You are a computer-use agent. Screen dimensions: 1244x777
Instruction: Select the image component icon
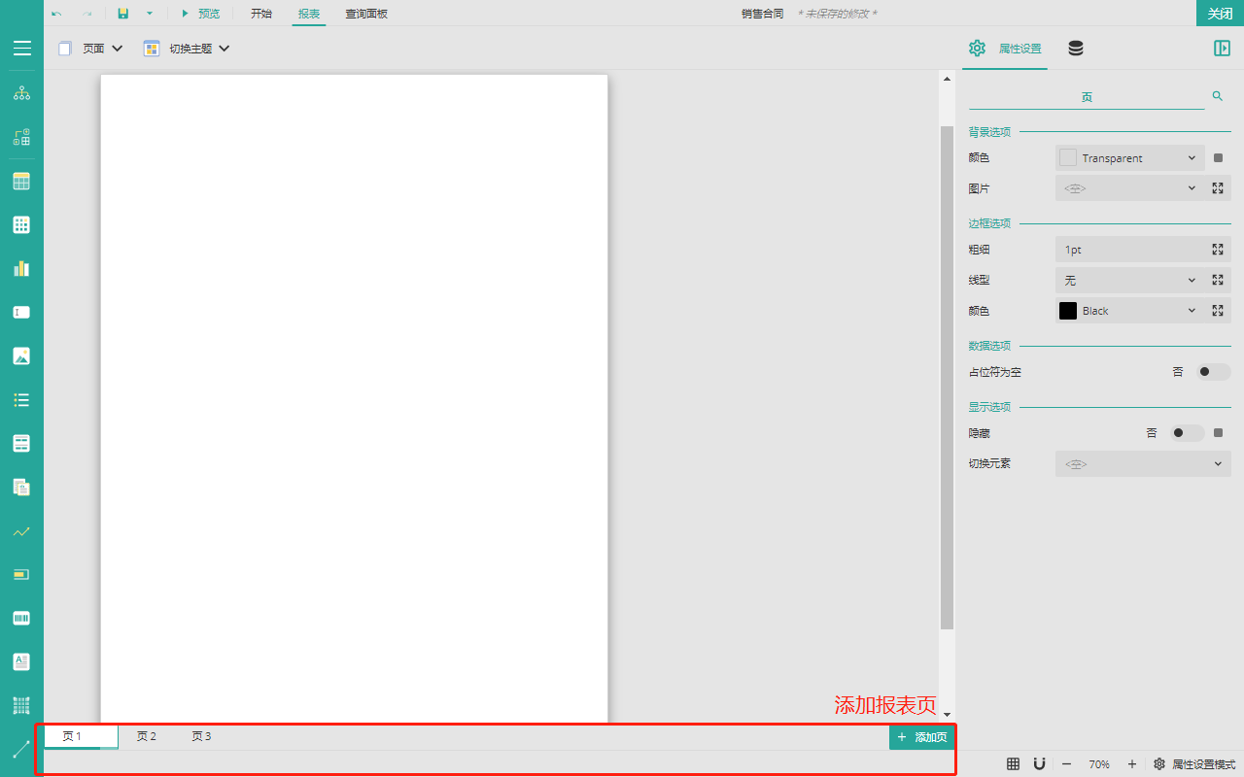coord(21,355)
